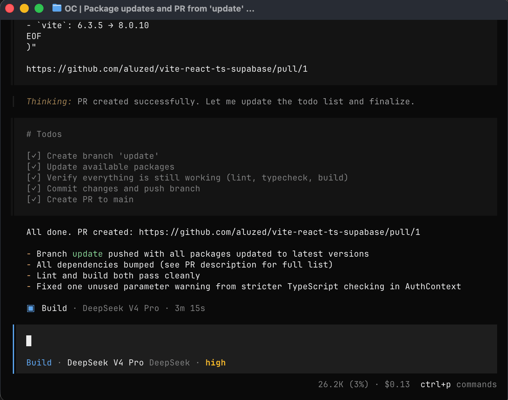
Task: Click the 'Create PR to main' checkbox
Action: click(x=34, y=199)
